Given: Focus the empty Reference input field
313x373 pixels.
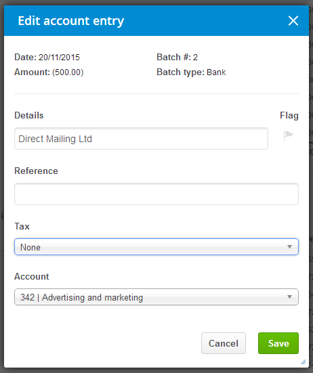Looking at the screenshot, I should pos(156,194).
